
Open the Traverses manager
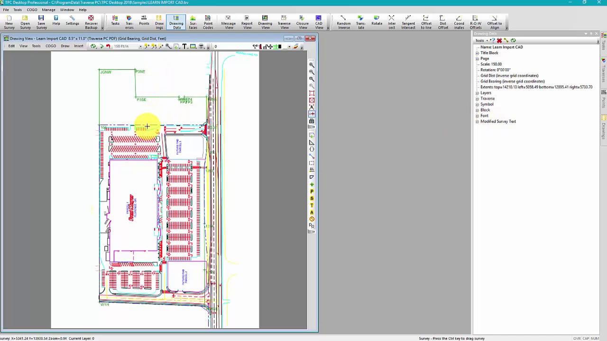coord(129,22)
